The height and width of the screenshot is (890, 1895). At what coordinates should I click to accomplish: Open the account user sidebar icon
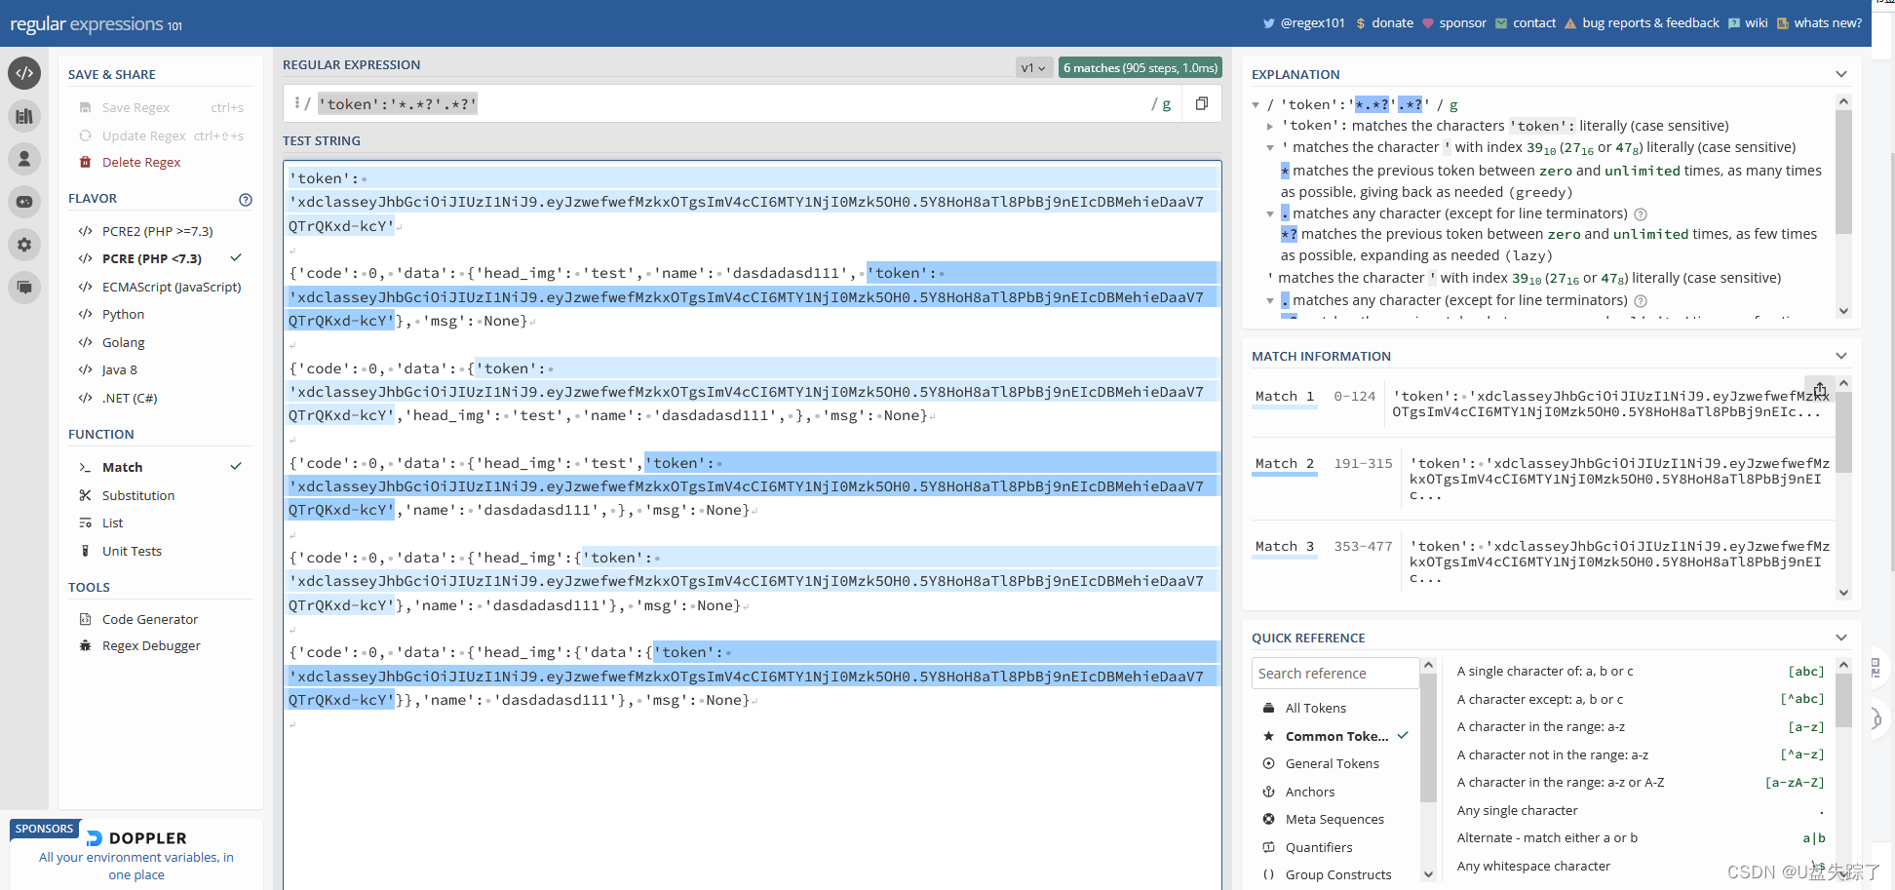click(x=24, y=159)
